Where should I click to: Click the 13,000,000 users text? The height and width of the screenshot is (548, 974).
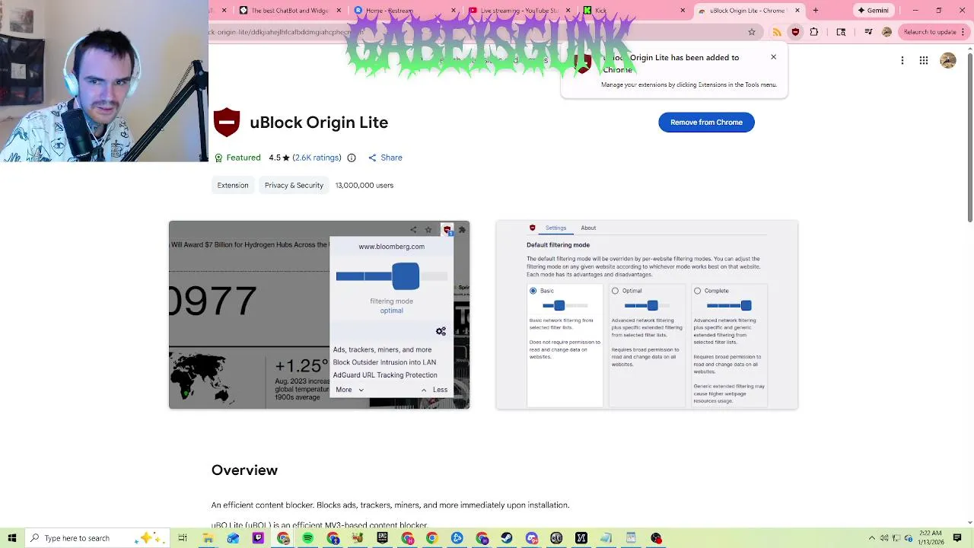click(364, 185)
